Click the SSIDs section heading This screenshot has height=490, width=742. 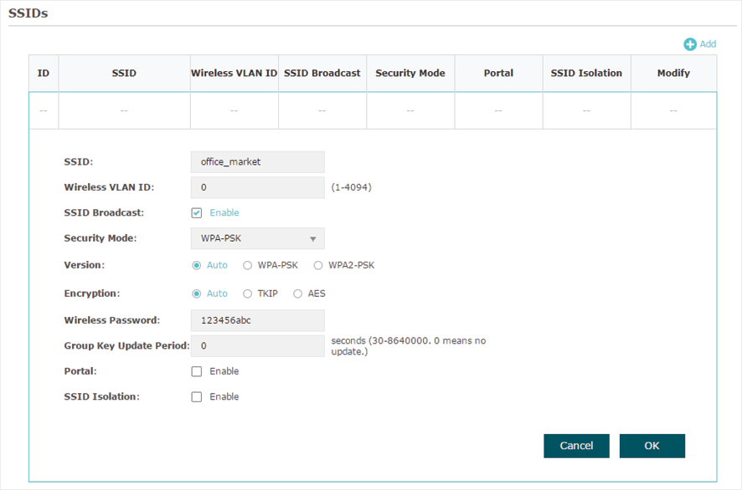(x=28, y=13)
